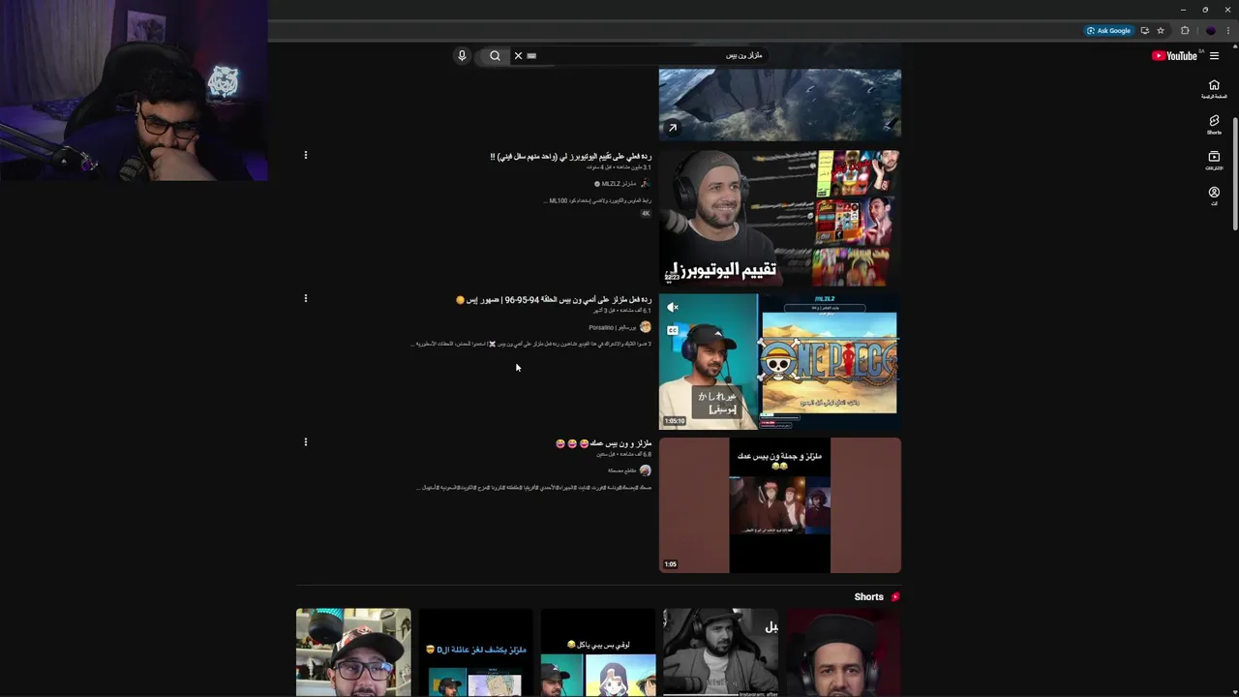Open options menu for the 1:05 clip result

[x=306, y=441]
